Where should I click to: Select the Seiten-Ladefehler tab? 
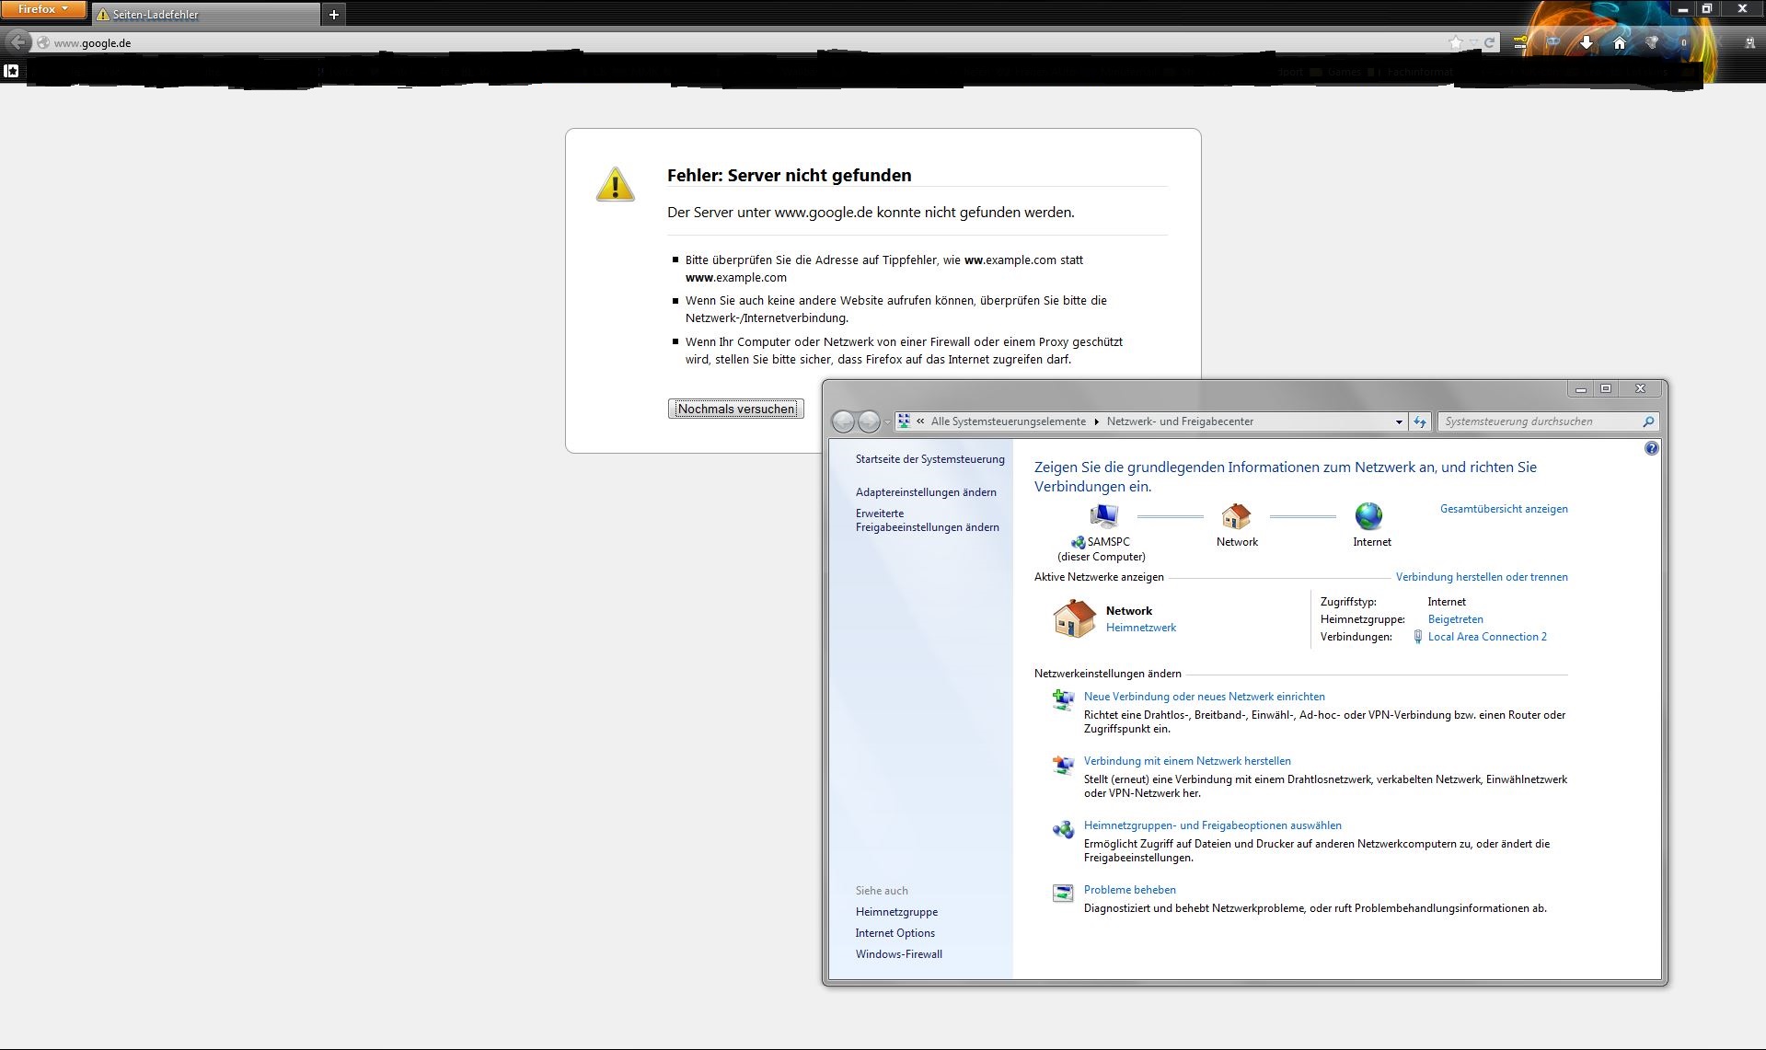(206, 15)
